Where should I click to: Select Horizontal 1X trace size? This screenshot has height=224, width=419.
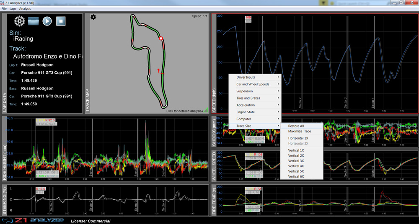(302, 138)
